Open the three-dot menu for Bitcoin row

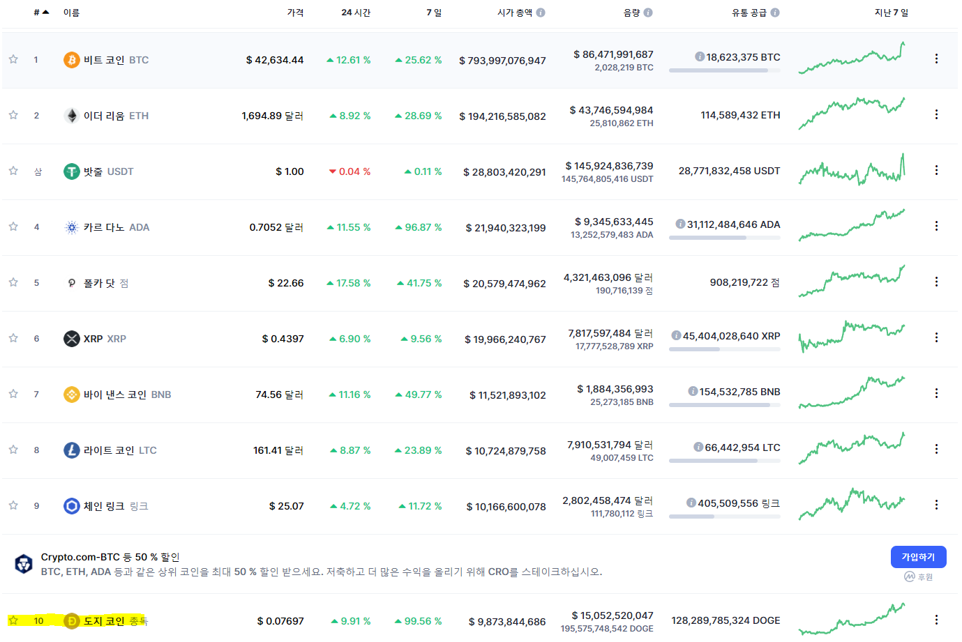click(936, 59)
